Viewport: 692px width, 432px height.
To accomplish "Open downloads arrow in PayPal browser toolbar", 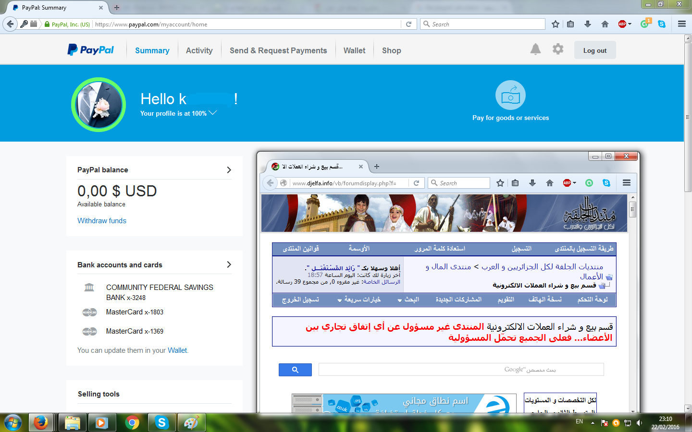I will (x=587, y=24).
